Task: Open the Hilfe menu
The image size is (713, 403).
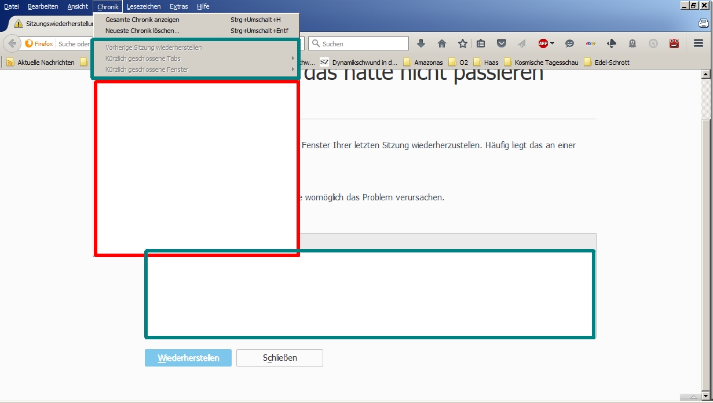Action: (203, 6)
